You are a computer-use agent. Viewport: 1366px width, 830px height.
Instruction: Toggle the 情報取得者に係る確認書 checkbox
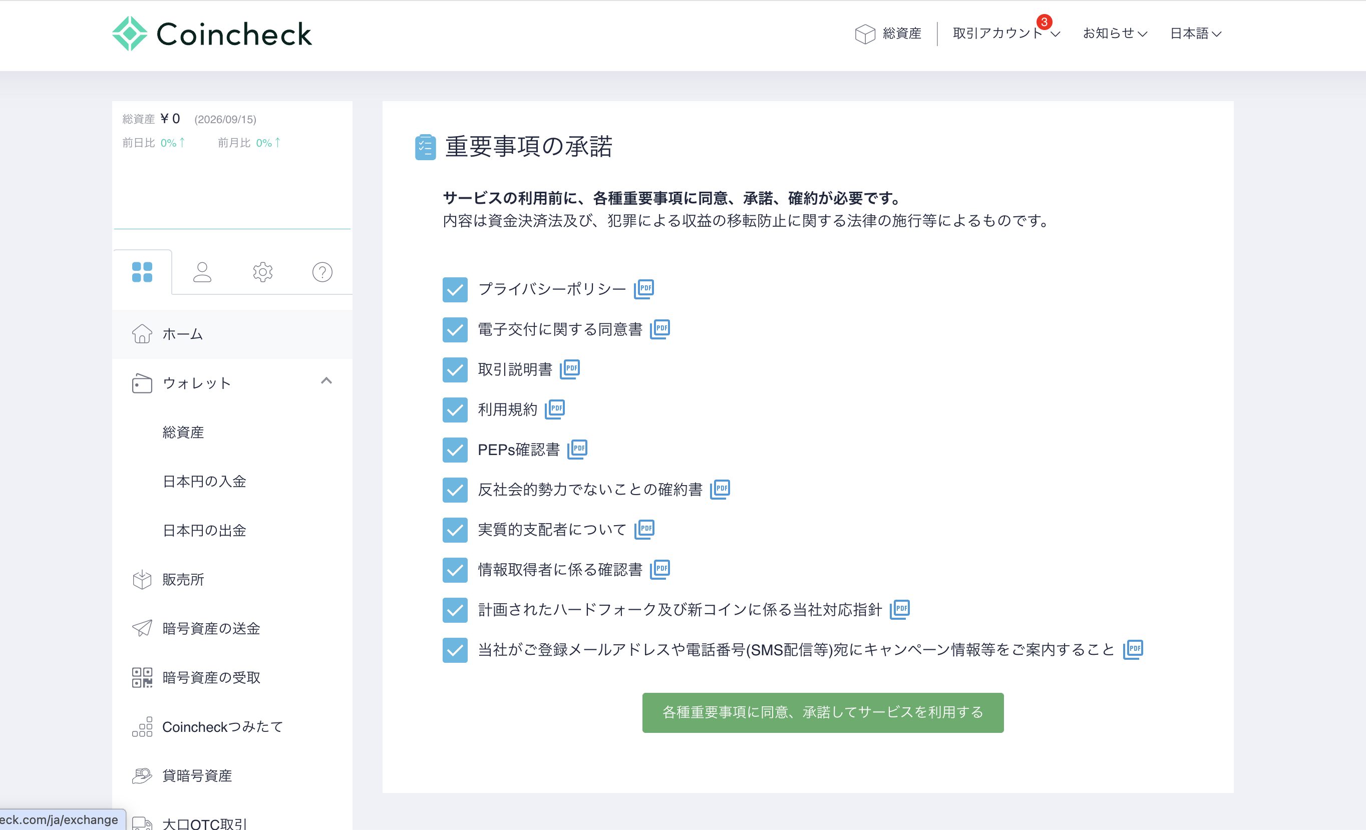(455, 570)
